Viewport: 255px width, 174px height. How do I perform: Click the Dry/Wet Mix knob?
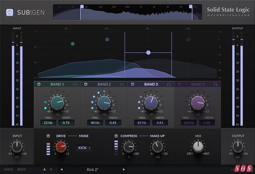pos(198,147)
